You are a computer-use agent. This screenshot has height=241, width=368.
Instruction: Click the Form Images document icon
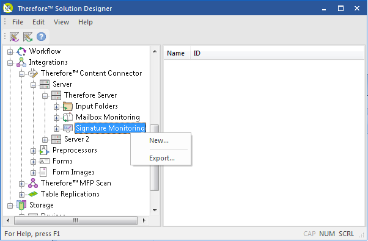(x=43, y=172)
